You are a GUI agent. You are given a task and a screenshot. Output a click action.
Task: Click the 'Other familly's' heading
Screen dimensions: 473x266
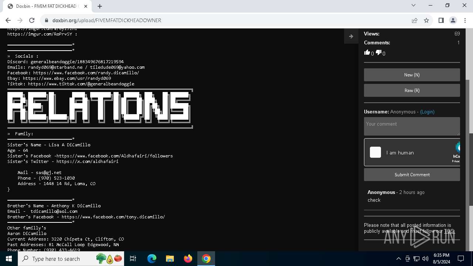pos(27,228)
